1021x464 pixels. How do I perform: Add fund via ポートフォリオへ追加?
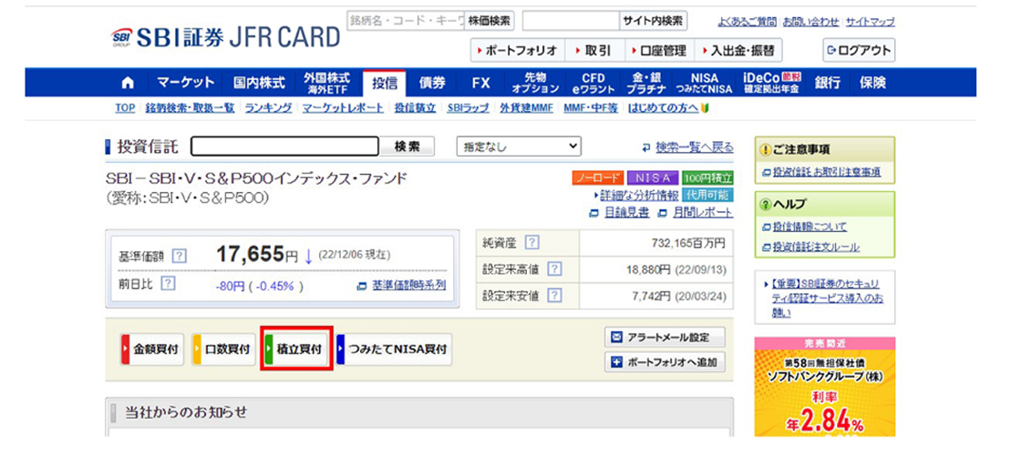(x=665, y=362)
